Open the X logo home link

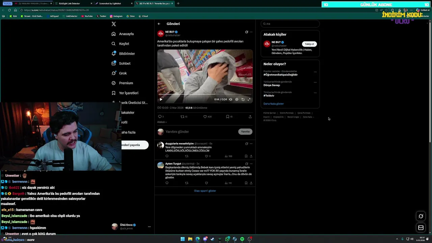(x=114, y=24)
